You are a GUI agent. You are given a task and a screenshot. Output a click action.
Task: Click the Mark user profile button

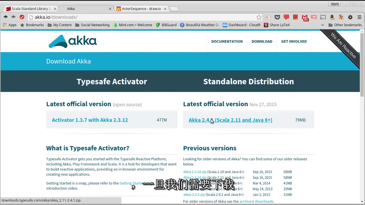[335, 4]
